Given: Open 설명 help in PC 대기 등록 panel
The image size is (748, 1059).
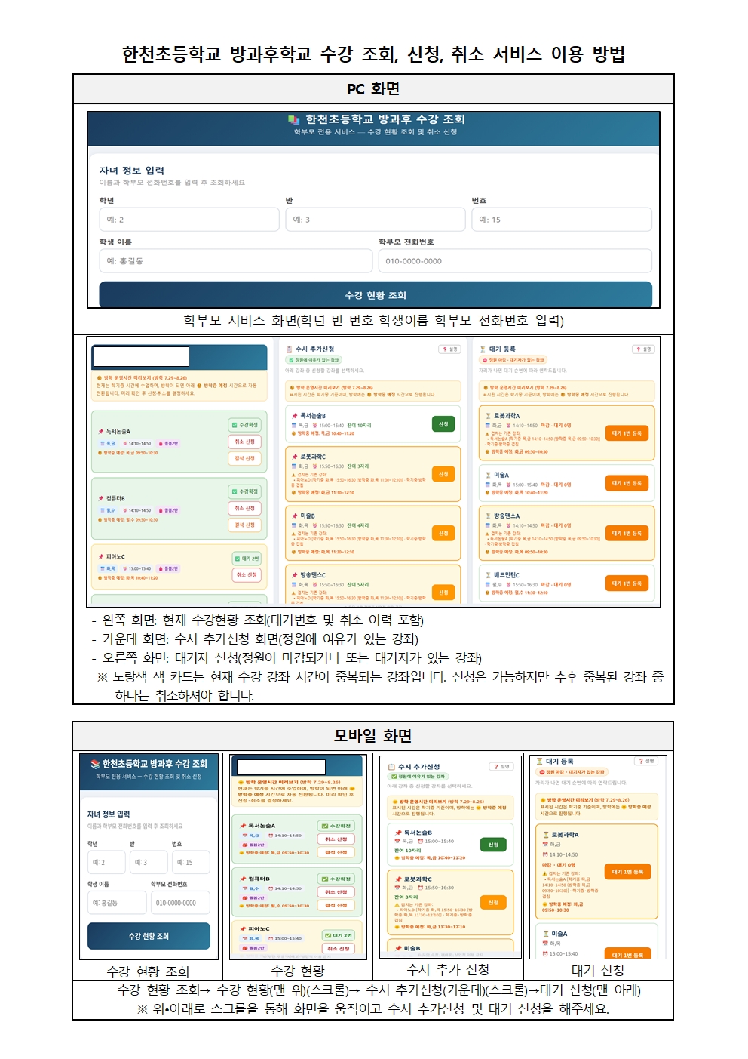Looking at the screenshot, I should [643, 349].
